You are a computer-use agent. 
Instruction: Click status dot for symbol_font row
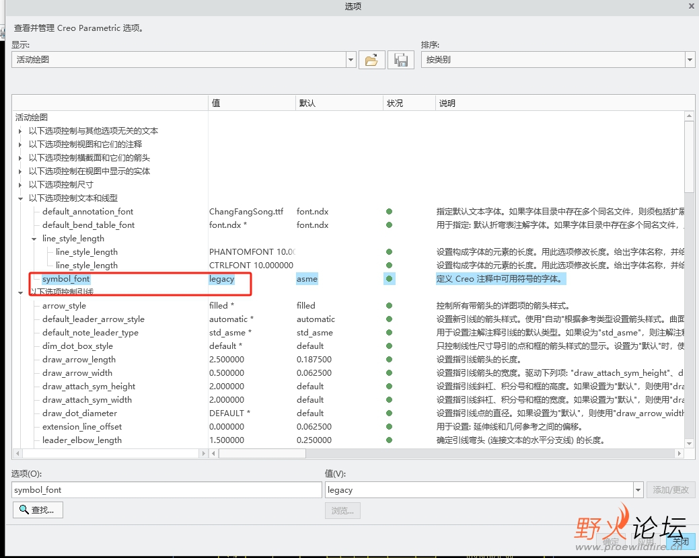pyautogui.click(x=389, y=279)
